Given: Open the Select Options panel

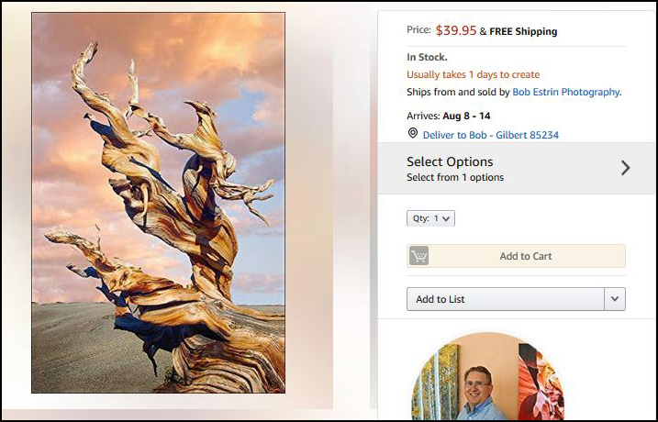Looking at the screenshot, I should coord(517,168).
